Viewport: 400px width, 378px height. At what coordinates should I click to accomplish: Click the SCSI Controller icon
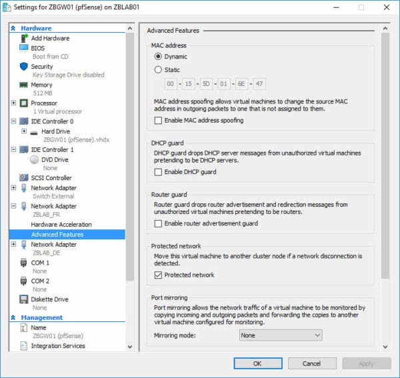click(25, 178)
